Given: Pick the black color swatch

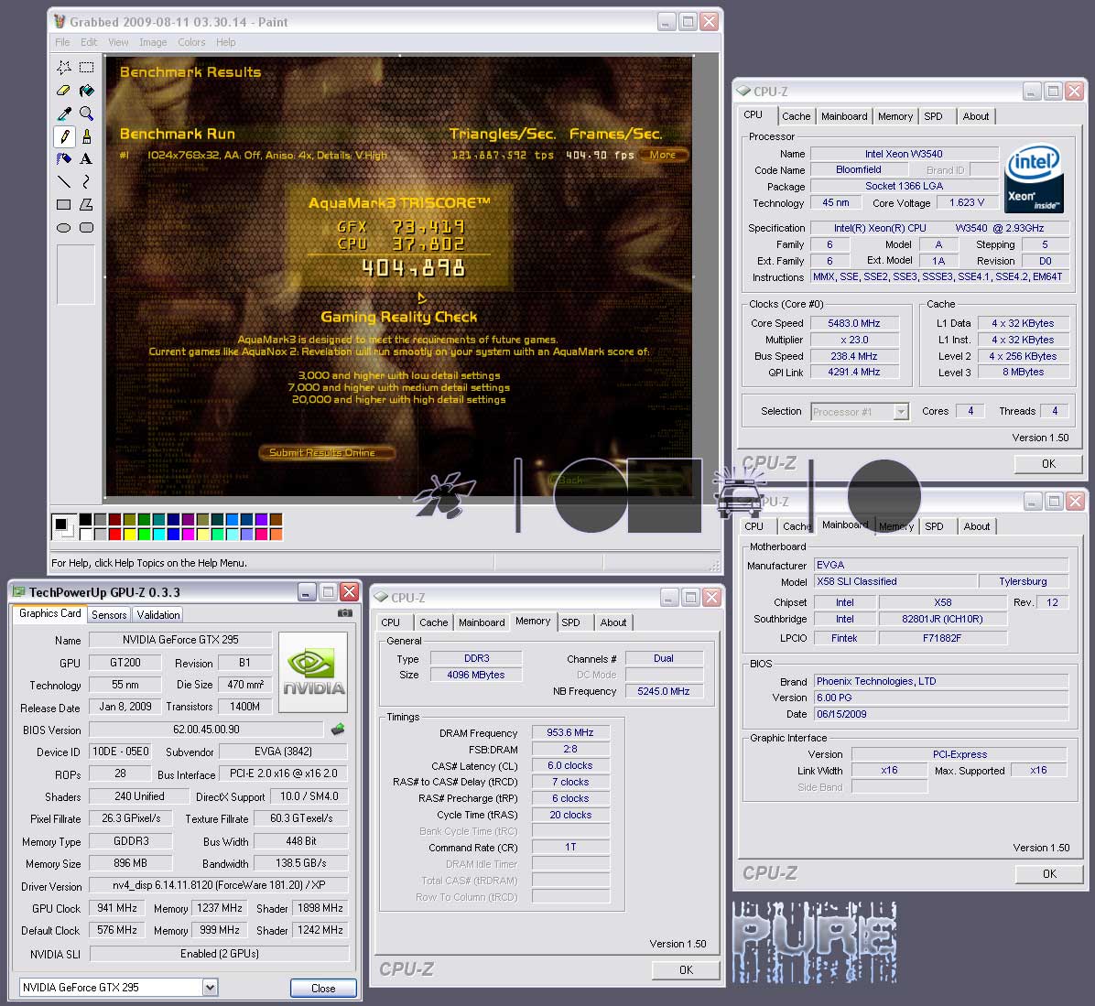Looking at the screenshot, I should point(85,519).
